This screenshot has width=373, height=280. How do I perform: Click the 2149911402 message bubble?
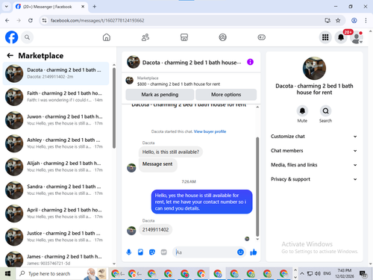point(155,230)
